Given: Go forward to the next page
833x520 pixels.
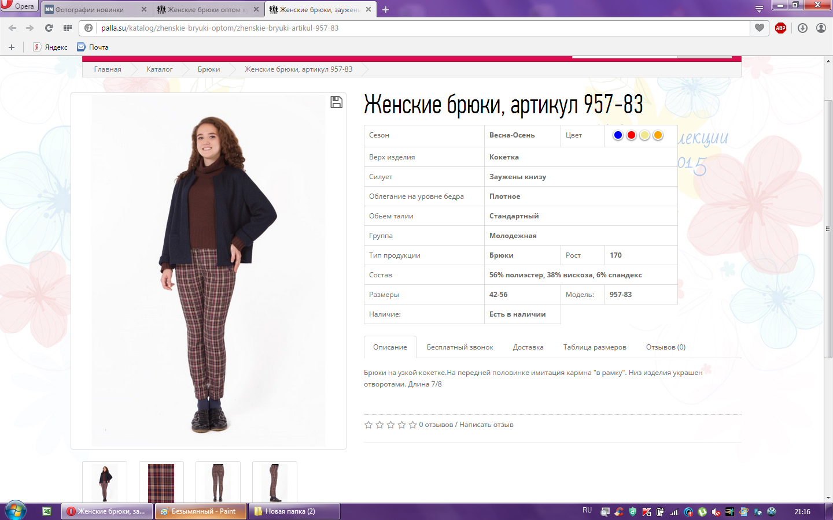Looking at the screenshot, I should pyautogui.click(x=30, y=28).
